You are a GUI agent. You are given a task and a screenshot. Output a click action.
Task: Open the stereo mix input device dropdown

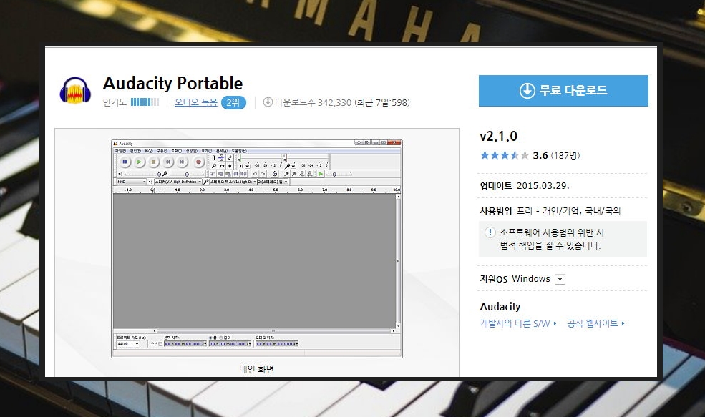(x=233, y=182)
